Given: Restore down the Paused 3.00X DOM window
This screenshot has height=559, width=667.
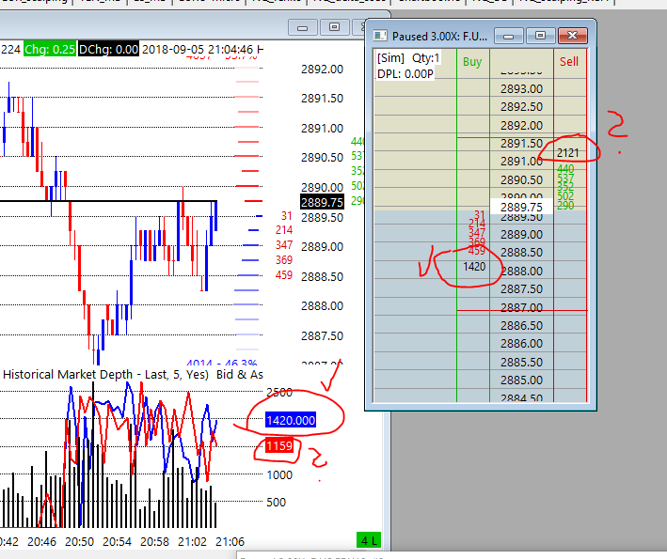Looking at the screenshot, I should point(540,36).
